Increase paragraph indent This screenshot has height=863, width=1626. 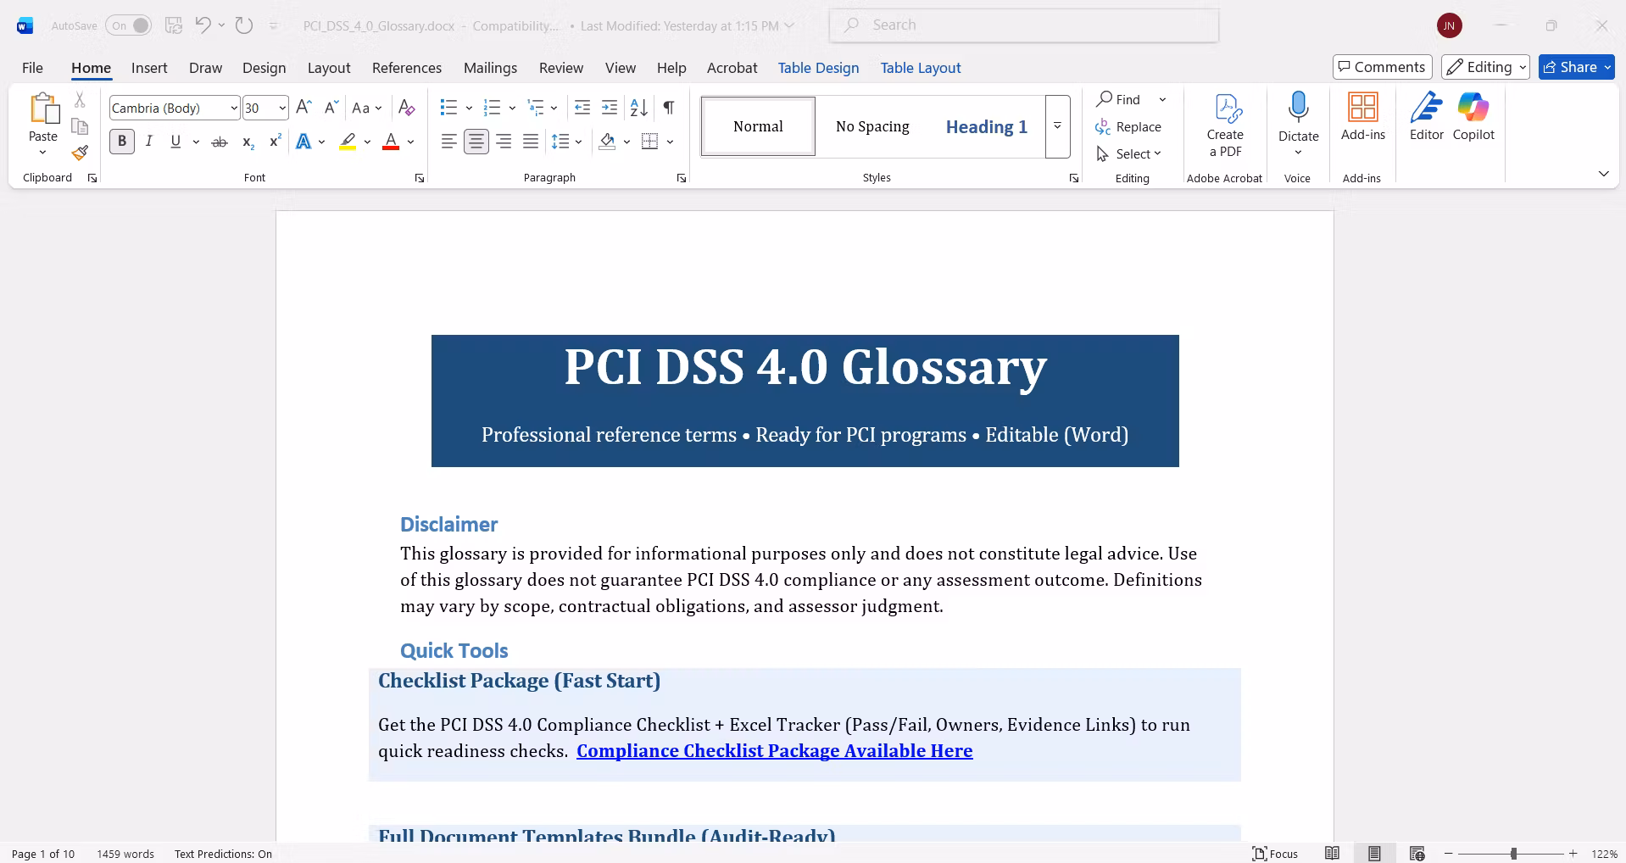coord(610,108)
